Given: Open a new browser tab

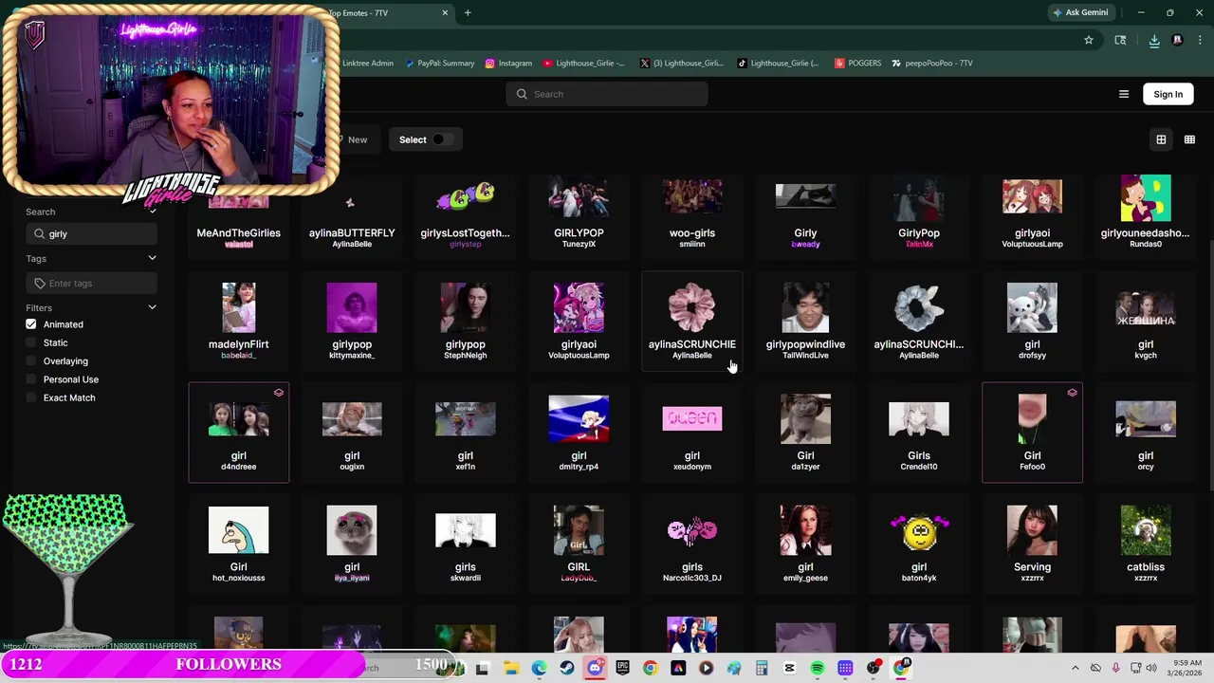Looking at the screenshot, I should pyautogui.click(x=468, y=12).
